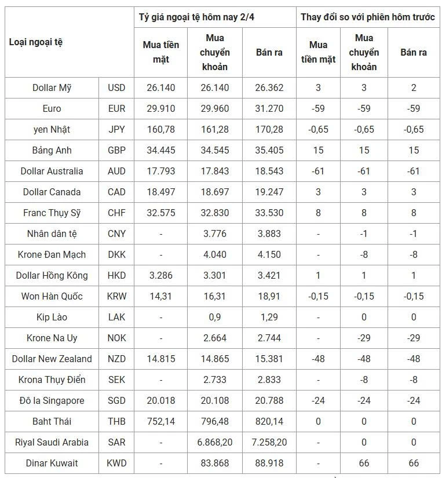442x478 pixels.
Task: Select the Krone Đan Mạch currency name
Action: point(52,254)
